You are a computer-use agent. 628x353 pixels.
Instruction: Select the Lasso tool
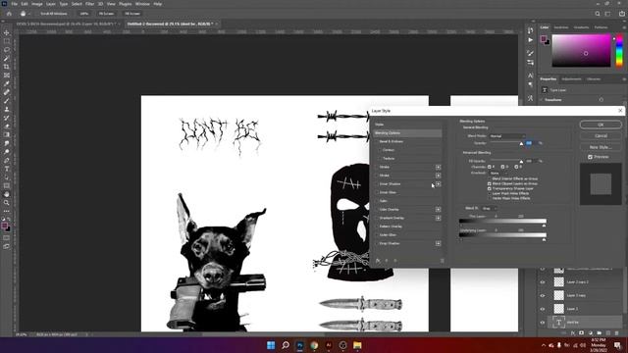click(7, 50)
